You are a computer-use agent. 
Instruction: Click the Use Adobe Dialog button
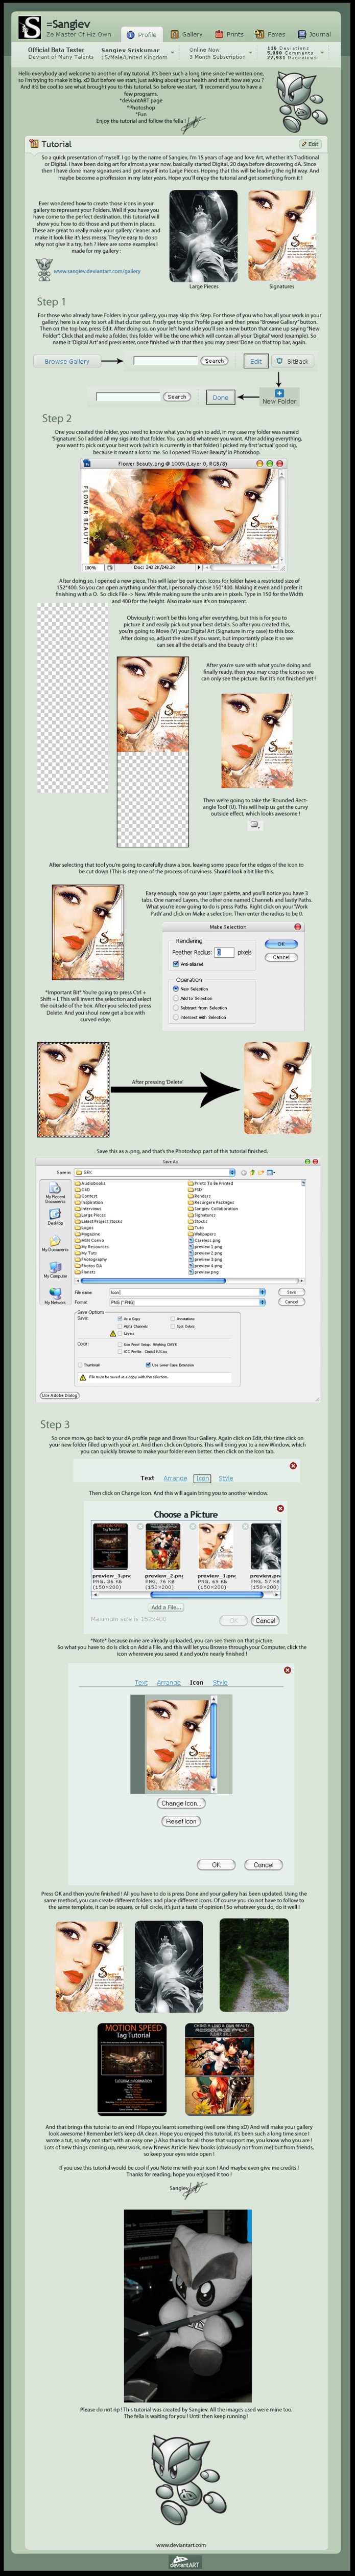click(x=59, y=1395)
